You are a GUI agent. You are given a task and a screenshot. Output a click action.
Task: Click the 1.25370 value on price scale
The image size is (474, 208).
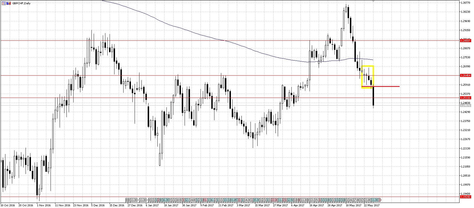(466, 94)
